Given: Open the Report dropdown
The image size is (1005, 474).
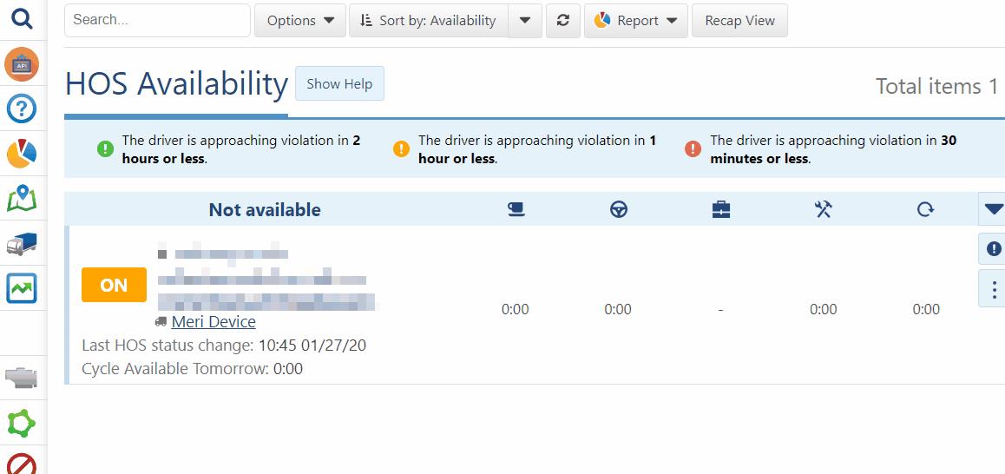Looking at the screenshot, I should coord(636,21).
